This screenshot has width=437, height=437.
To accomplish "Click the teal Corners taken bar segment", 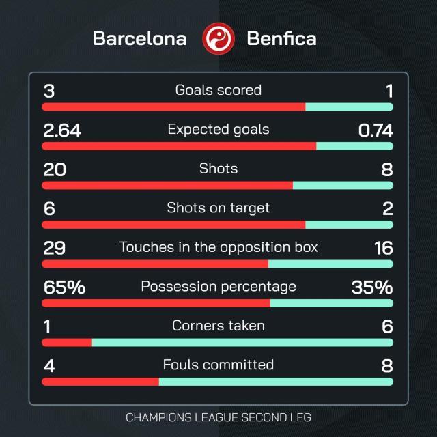I will click(242, 342).
